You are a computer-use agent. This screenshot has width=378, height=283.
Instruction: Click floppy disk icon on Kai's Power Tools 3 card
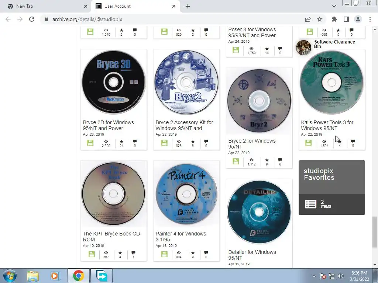coord(308,143)
